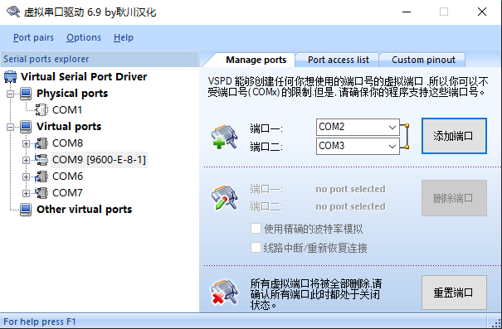Open the Port pairs menu
Screen dimensions: 502x329
tap(33, 37)
